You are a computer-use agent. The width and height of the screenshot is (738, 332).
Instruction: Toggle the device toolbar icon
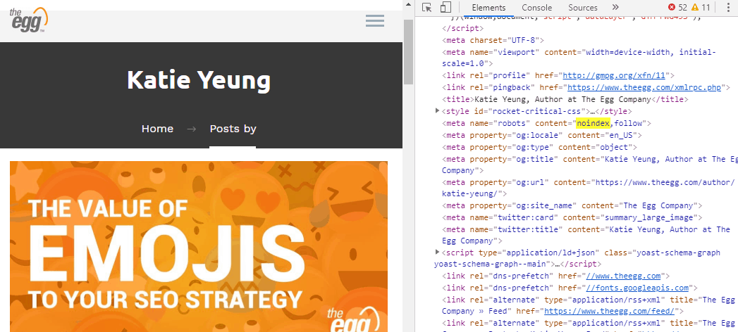[x=445, y=8]
